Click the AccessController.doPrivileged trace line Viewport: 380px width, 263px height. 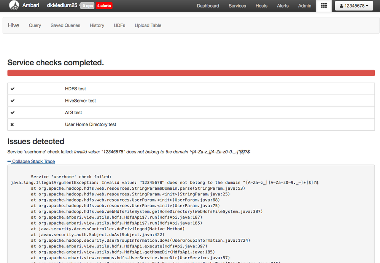tap(108, 229)
